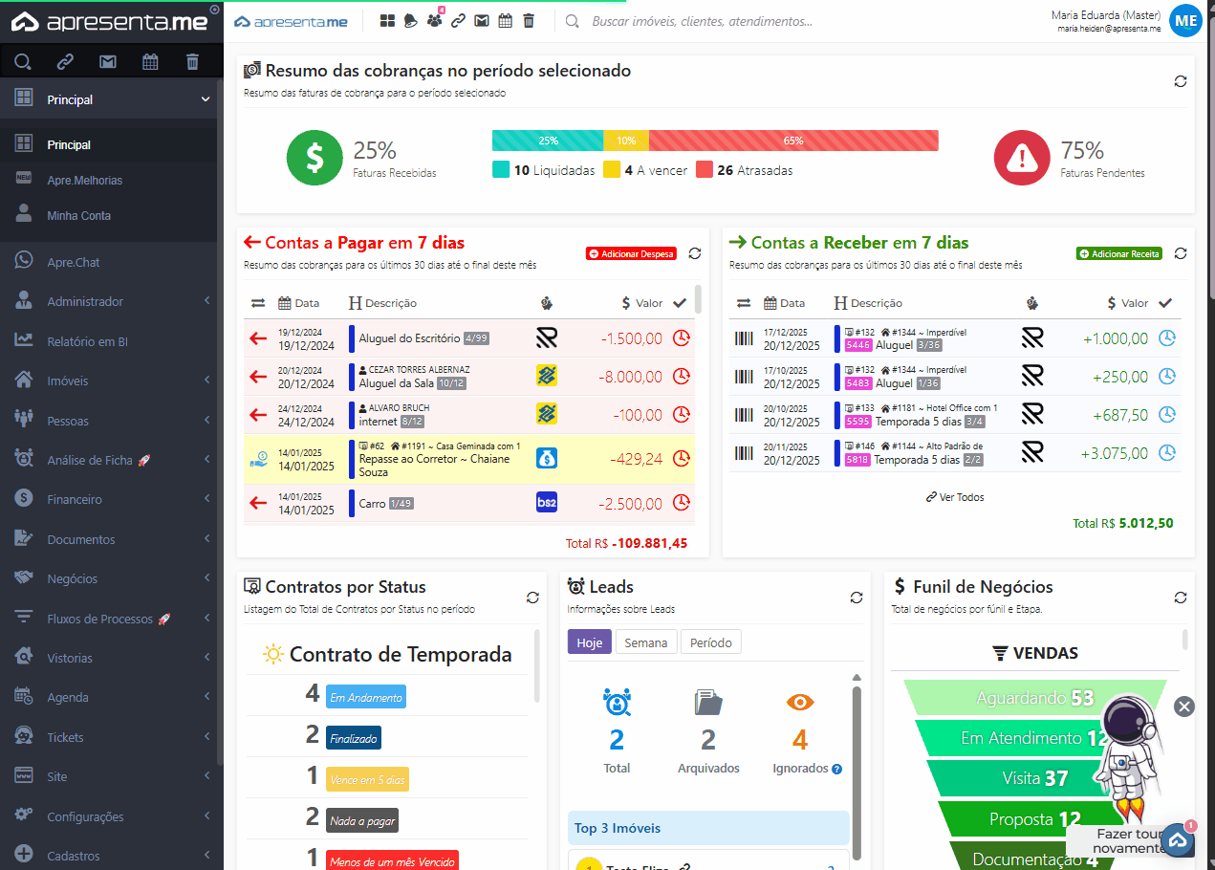
Task: Open the mail icon in sidebar toolbar
Action: tap(108, 62)
